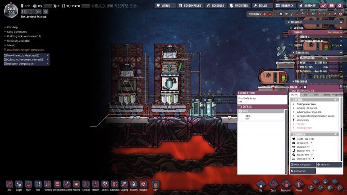Open the Automation build category

click(x=114, y=184)
